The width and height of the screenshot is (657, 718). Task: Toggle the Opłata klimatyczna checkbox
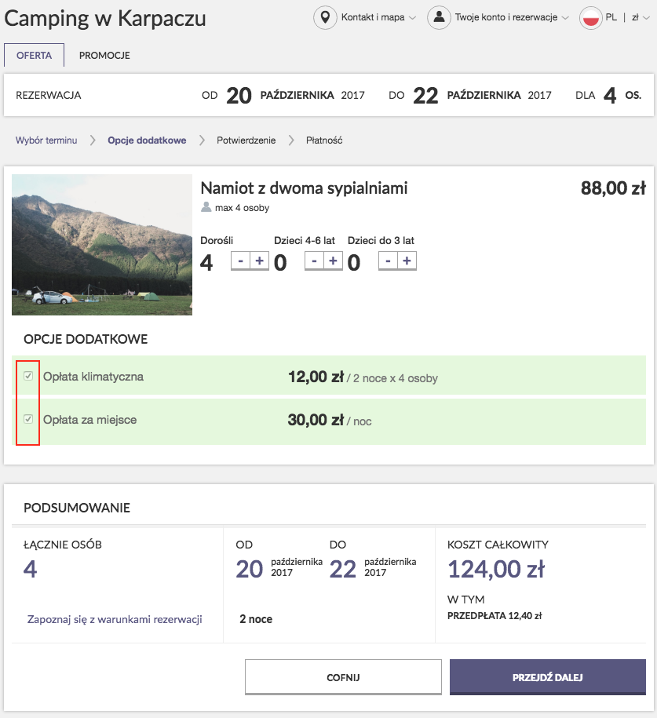[x=28, y=376]
